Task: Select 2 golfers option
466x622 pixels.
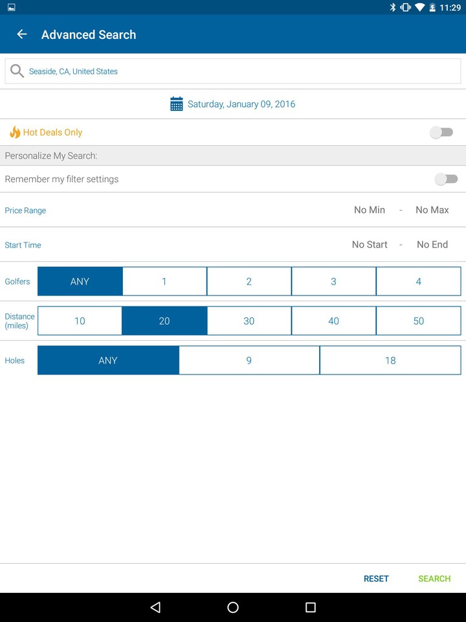Action: [249, 281]
